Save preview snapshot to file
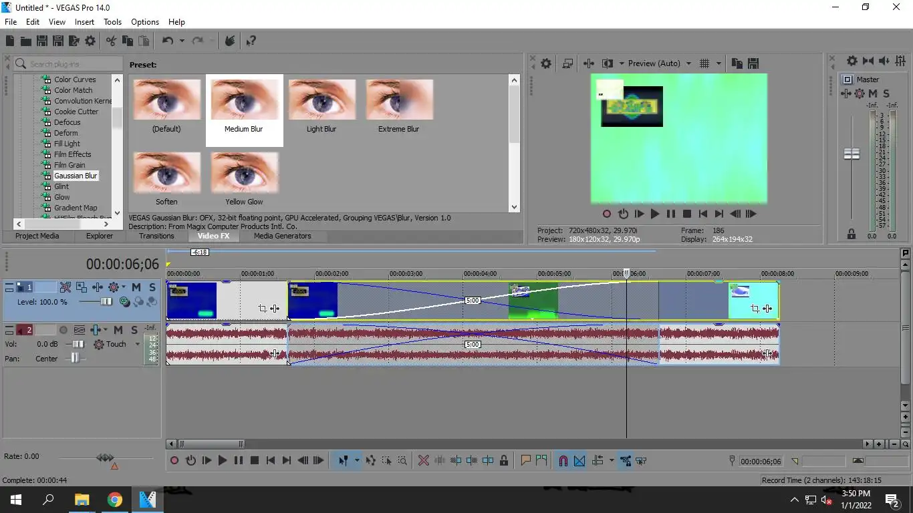The height and width of the screenshot is (513, 913). [753, 63]
